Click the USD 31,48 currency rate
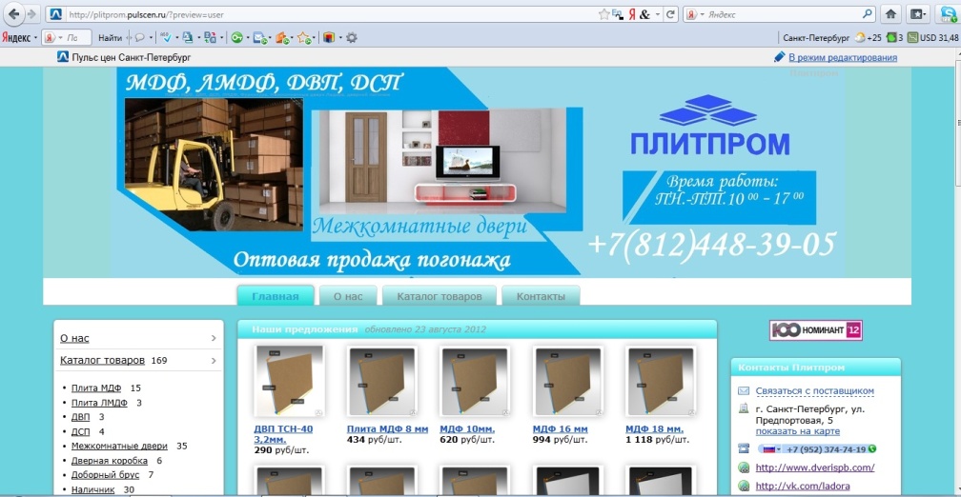Viewport: 961px width, 497px height. pyautogui.click(x=932, y=38)
